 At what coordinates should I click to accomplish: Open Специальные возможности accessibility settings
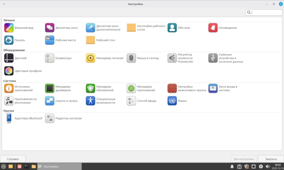(x=101, y=101)
